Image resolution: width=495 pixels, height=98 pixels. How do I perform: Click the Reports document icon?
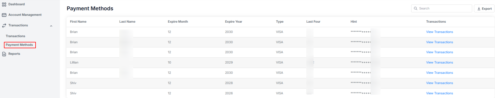pyautogui.click(x=4, y=54)
